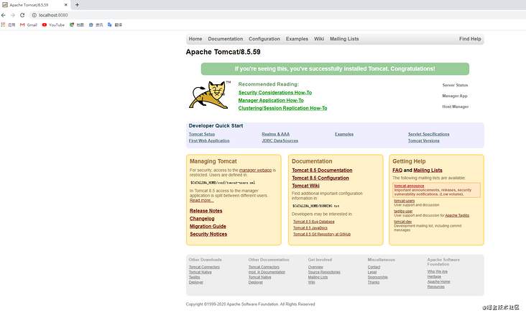The image size is (526, 316).
Task: Open the Tomcat 8.5 Bug Database link
Action: [x=314, y=222]
